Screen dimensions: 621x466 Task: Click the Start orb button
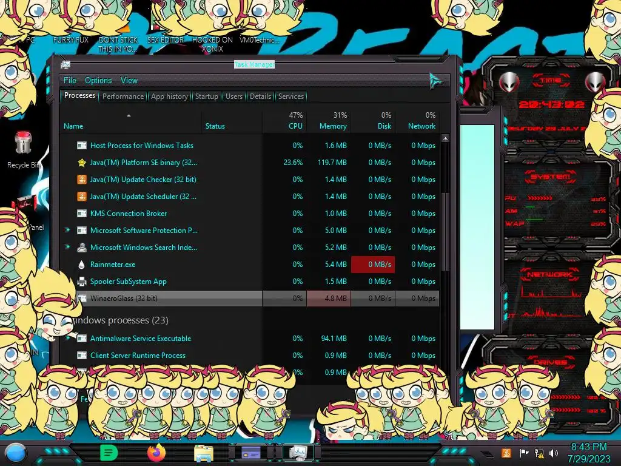coord(16,453)
